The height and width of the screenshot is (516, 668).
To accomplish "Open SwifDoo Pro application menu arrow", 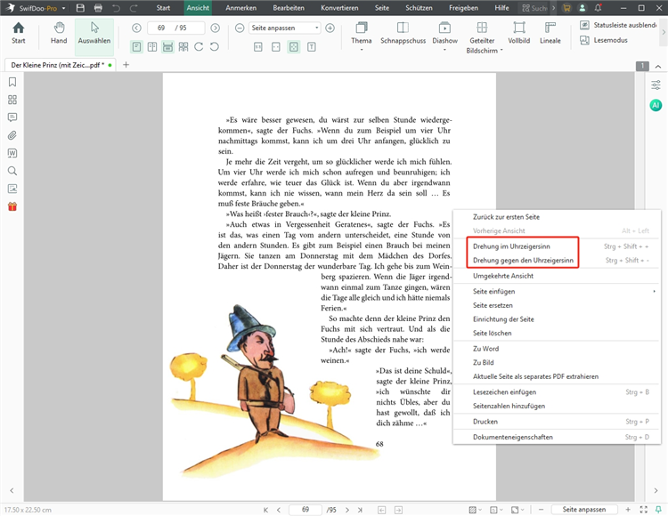I will click(63, 8).
